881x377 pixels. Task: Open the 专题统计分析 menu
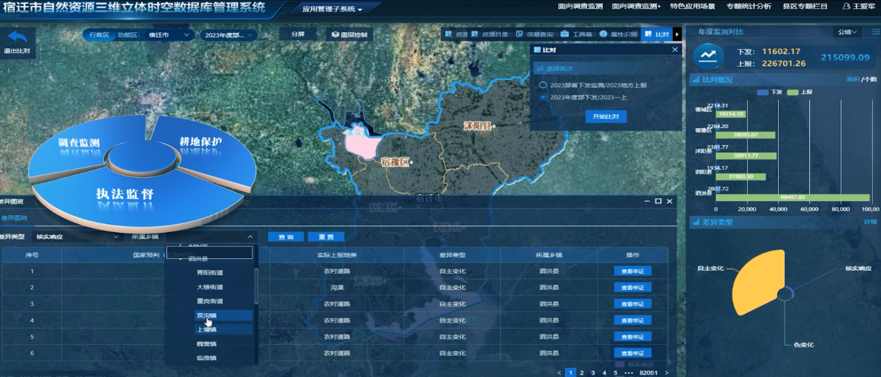pyautogui.click(x=748, y=6)
